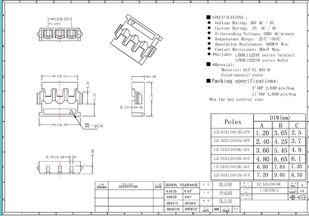
Task: Select the isometric view of the connector housing
Action: click(136, 39)
